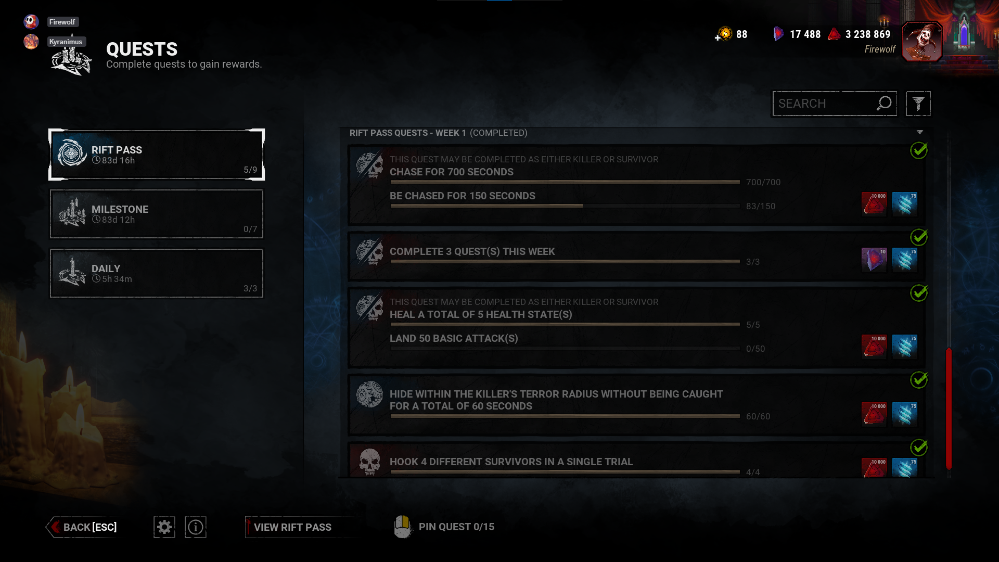This screenshot has width=999, height=562.
Task: Click the bloodpoints currency icon
Action: point(834,34)
